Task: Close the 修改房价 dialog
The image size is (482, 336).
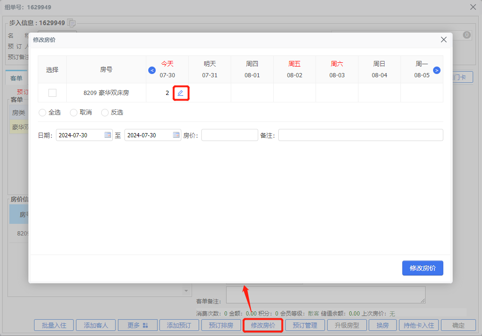Action: coord(444,40)
